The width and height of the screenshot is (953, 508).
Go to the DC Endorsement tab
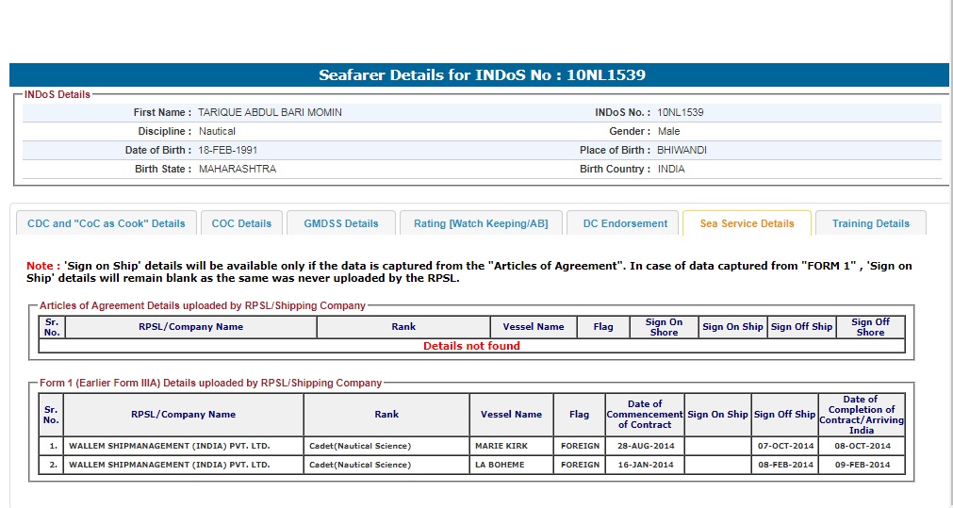623,223
